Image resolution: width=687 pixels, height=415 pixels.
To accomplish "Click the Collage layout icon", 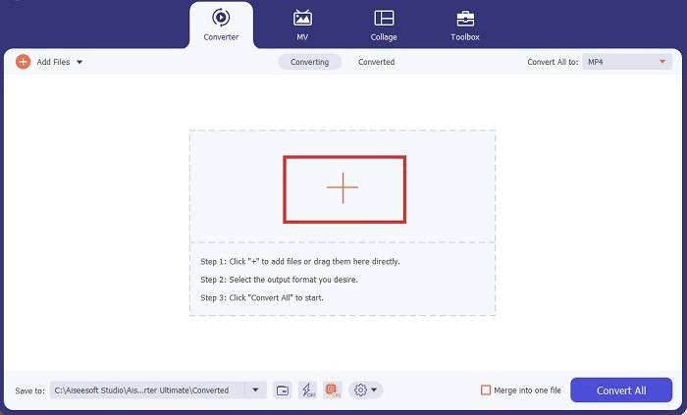I will [x=384, y=18].
